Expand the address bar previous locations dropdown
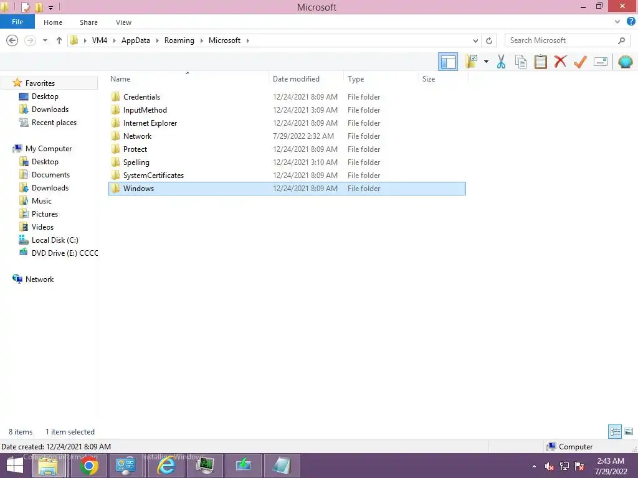The width and height of the screenshot is (638, 478). coord(475,40)
